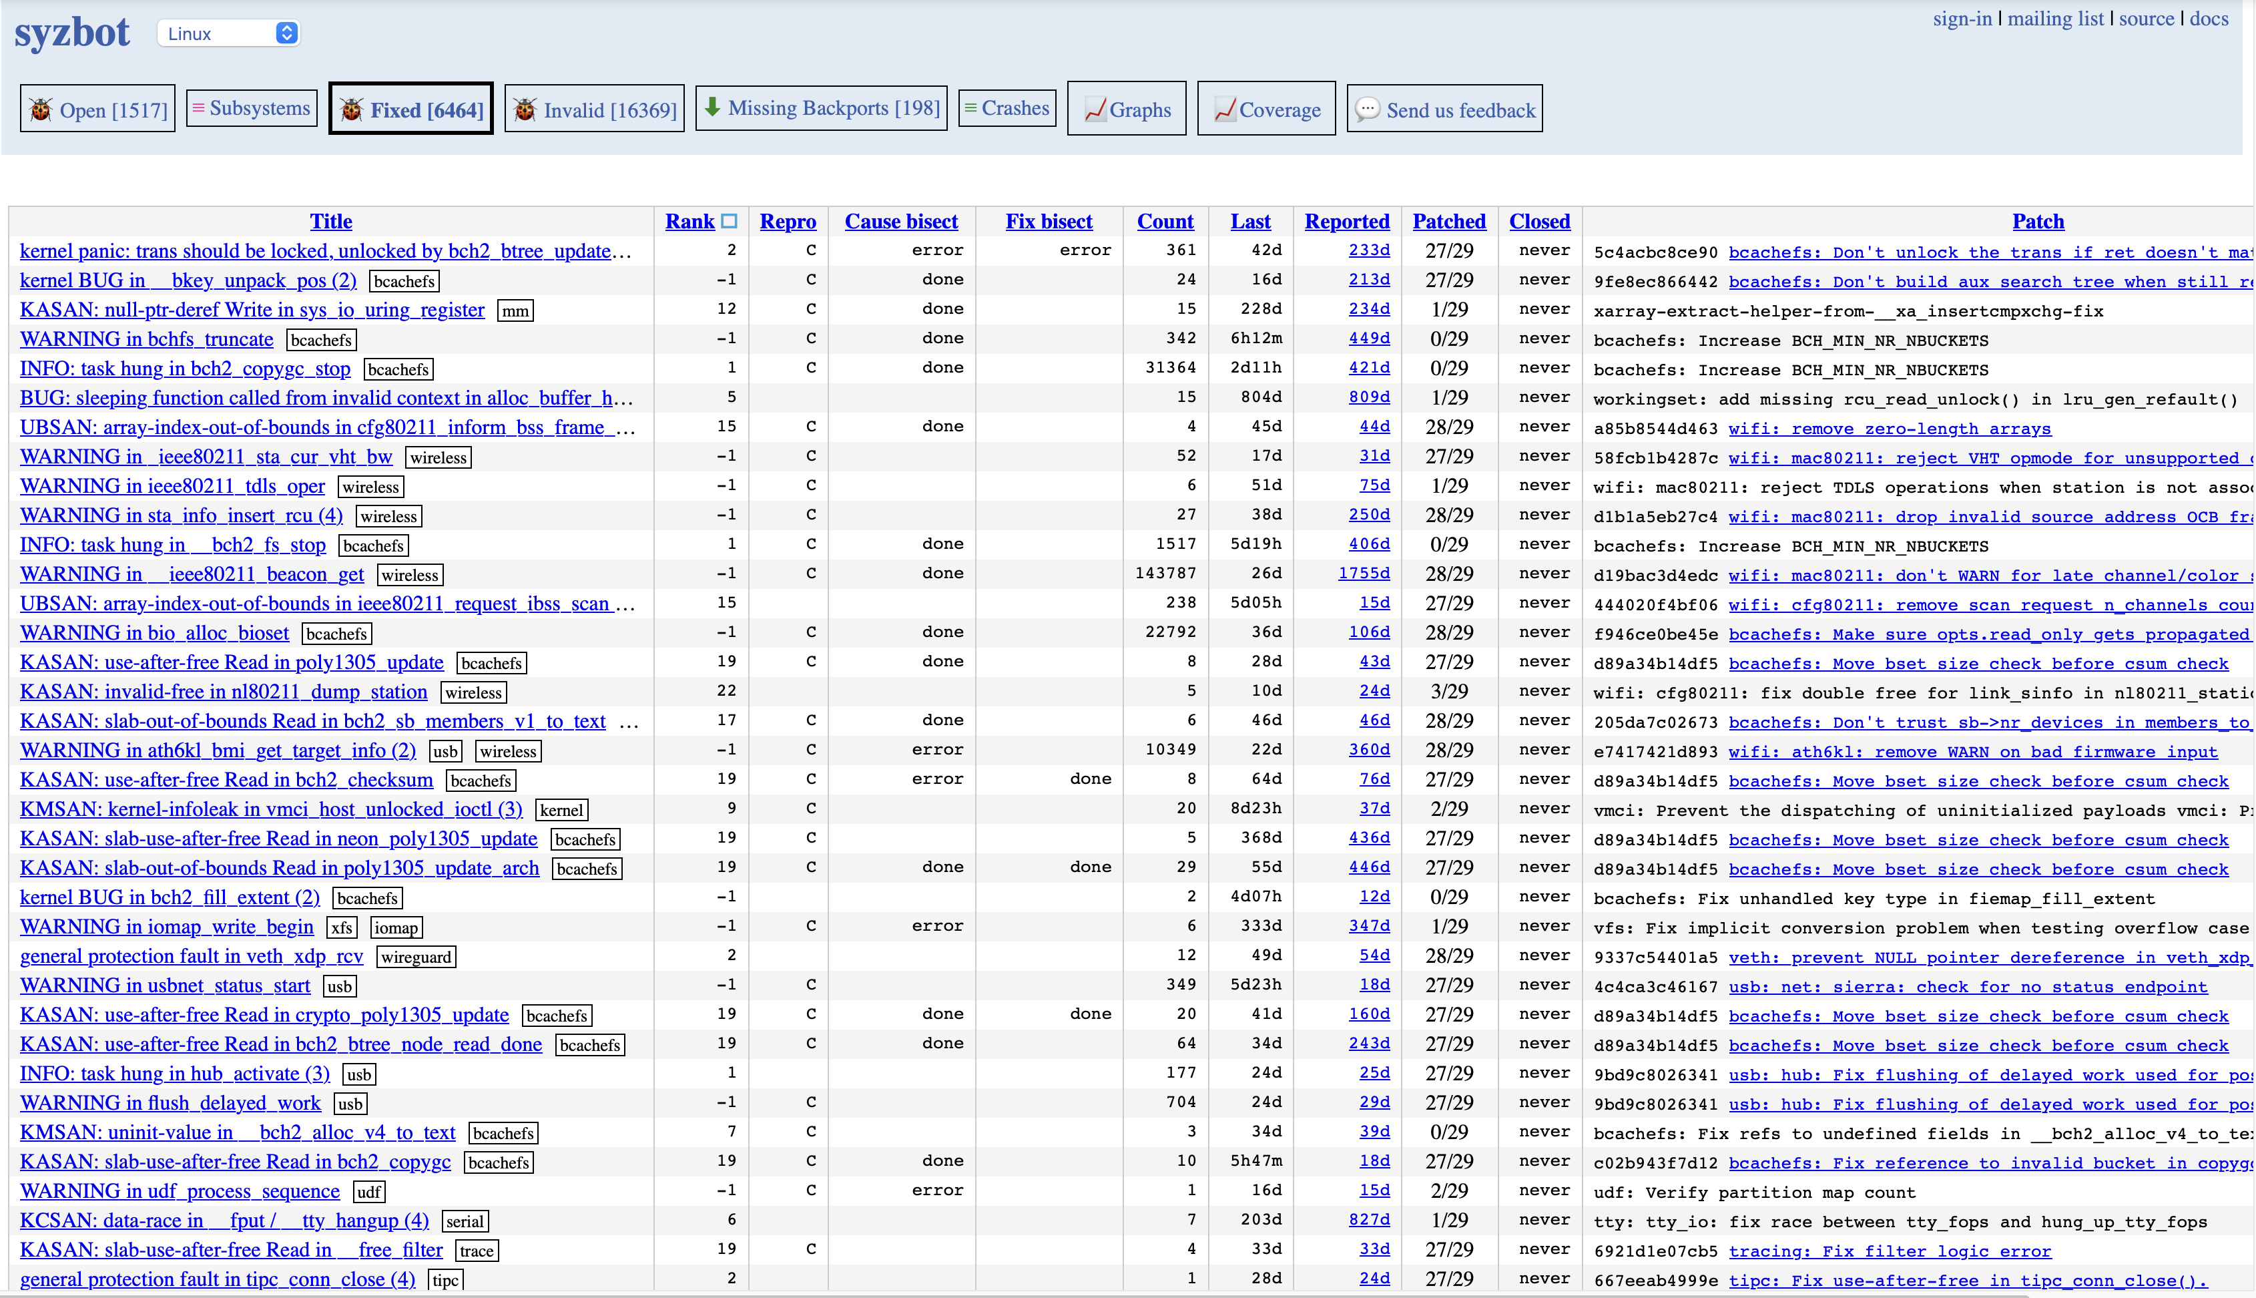Filter by bcachefs tag on bchfs_truncate row
The image size is (2256, 1298).
click(321, 341)
